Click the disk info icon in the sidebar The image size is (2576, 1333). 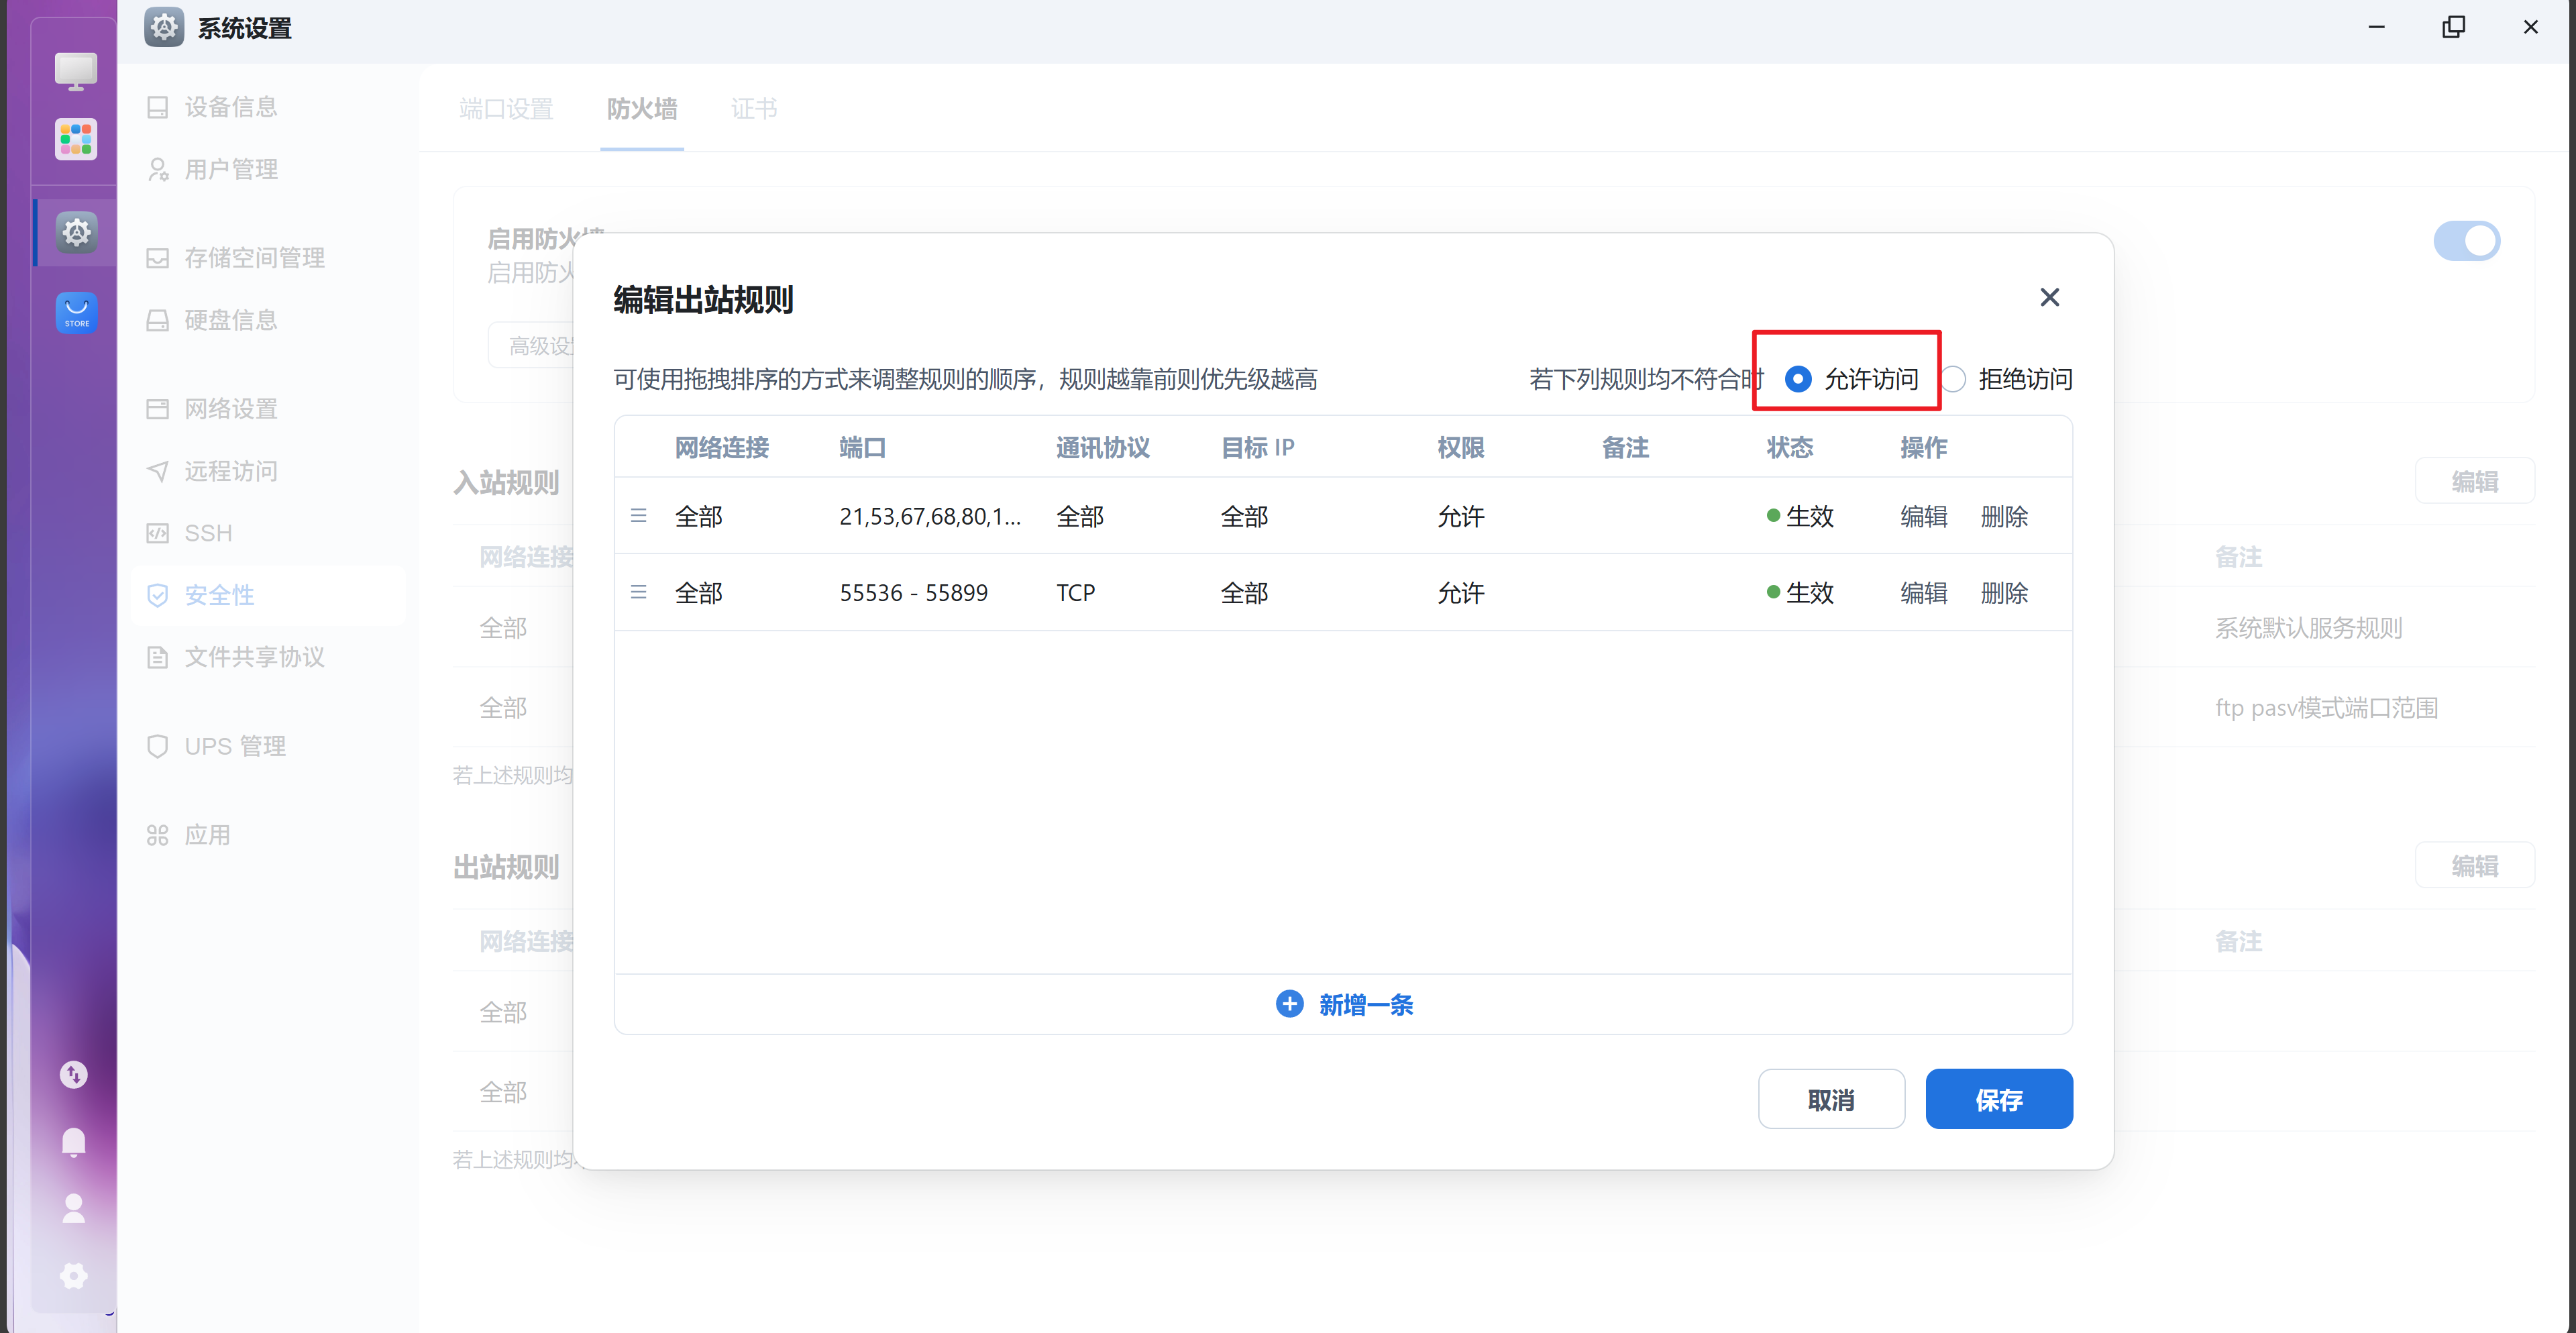pyautogui.click(x=158, y=320)
